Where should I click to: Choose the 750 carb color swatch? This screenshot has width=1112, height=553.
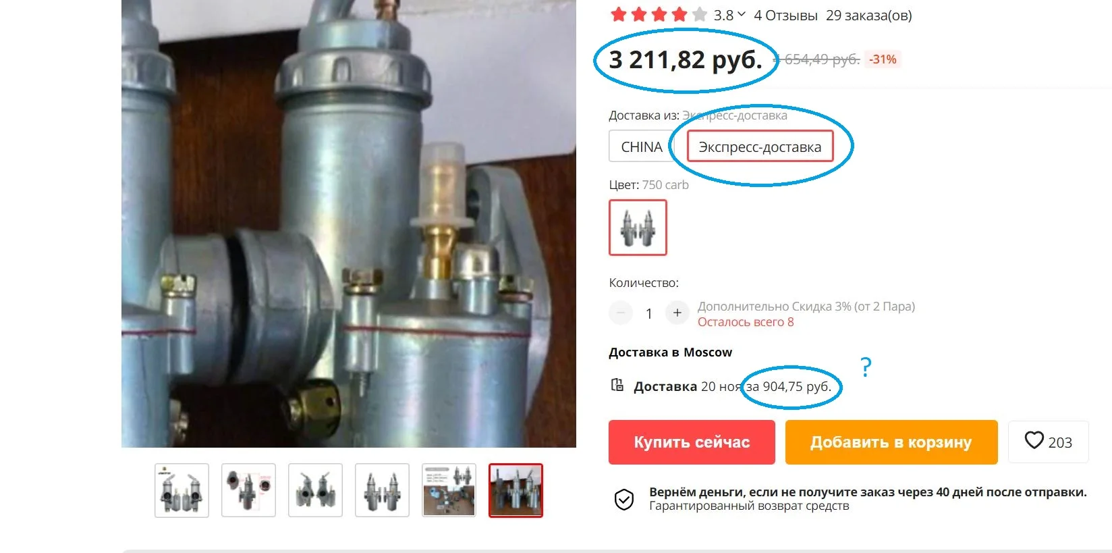(x=638, y=228)
